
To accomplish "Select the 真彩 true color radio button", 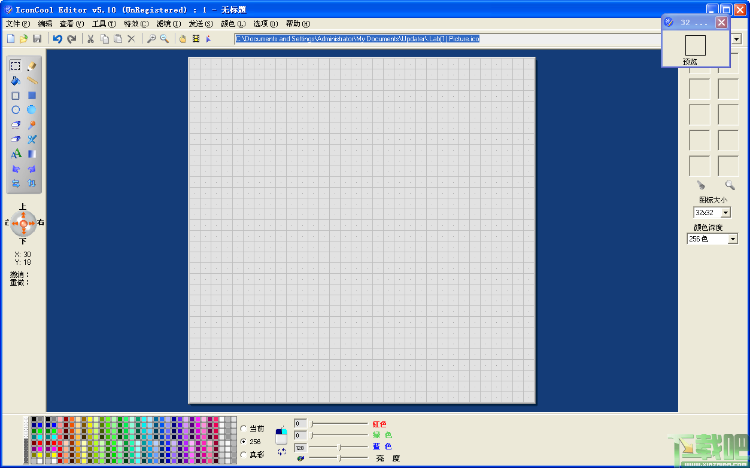I will [243, 455].
